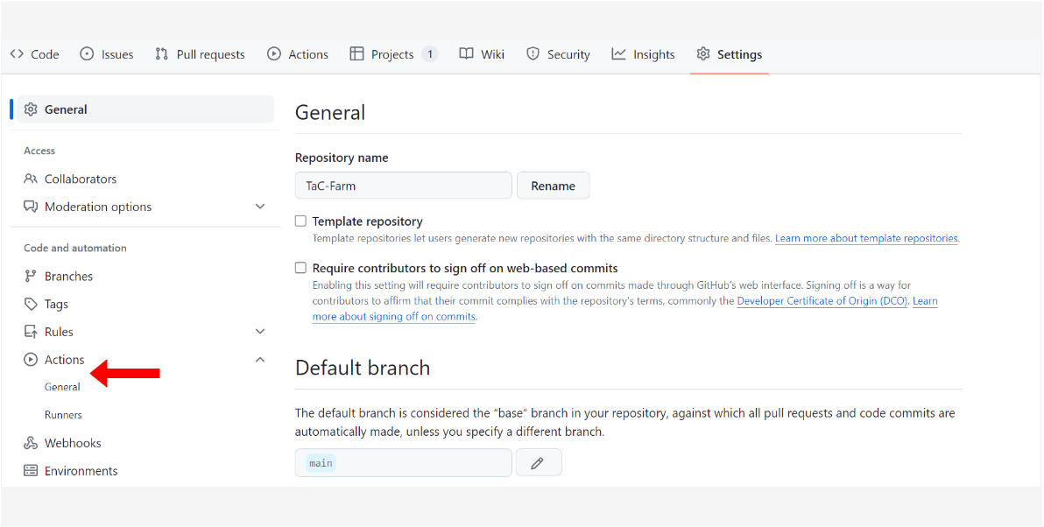Click the Repository name input field
This screenshot has width=1044, height=527.
click(404, 186)
